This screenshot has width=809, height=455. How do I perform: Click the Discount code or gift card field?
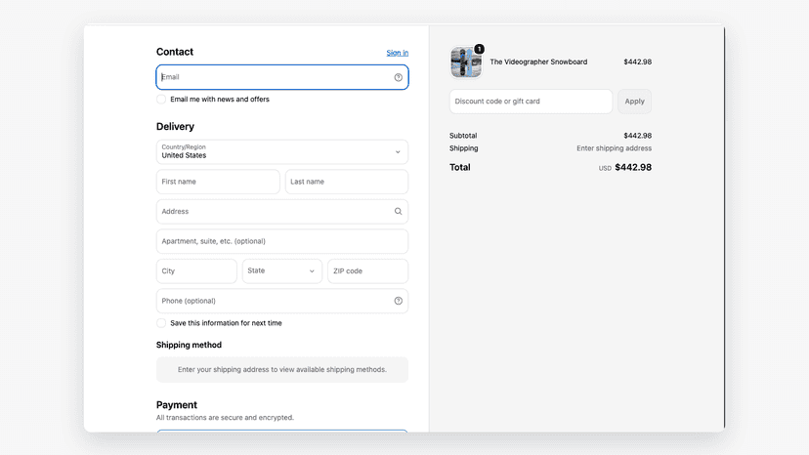531,102
